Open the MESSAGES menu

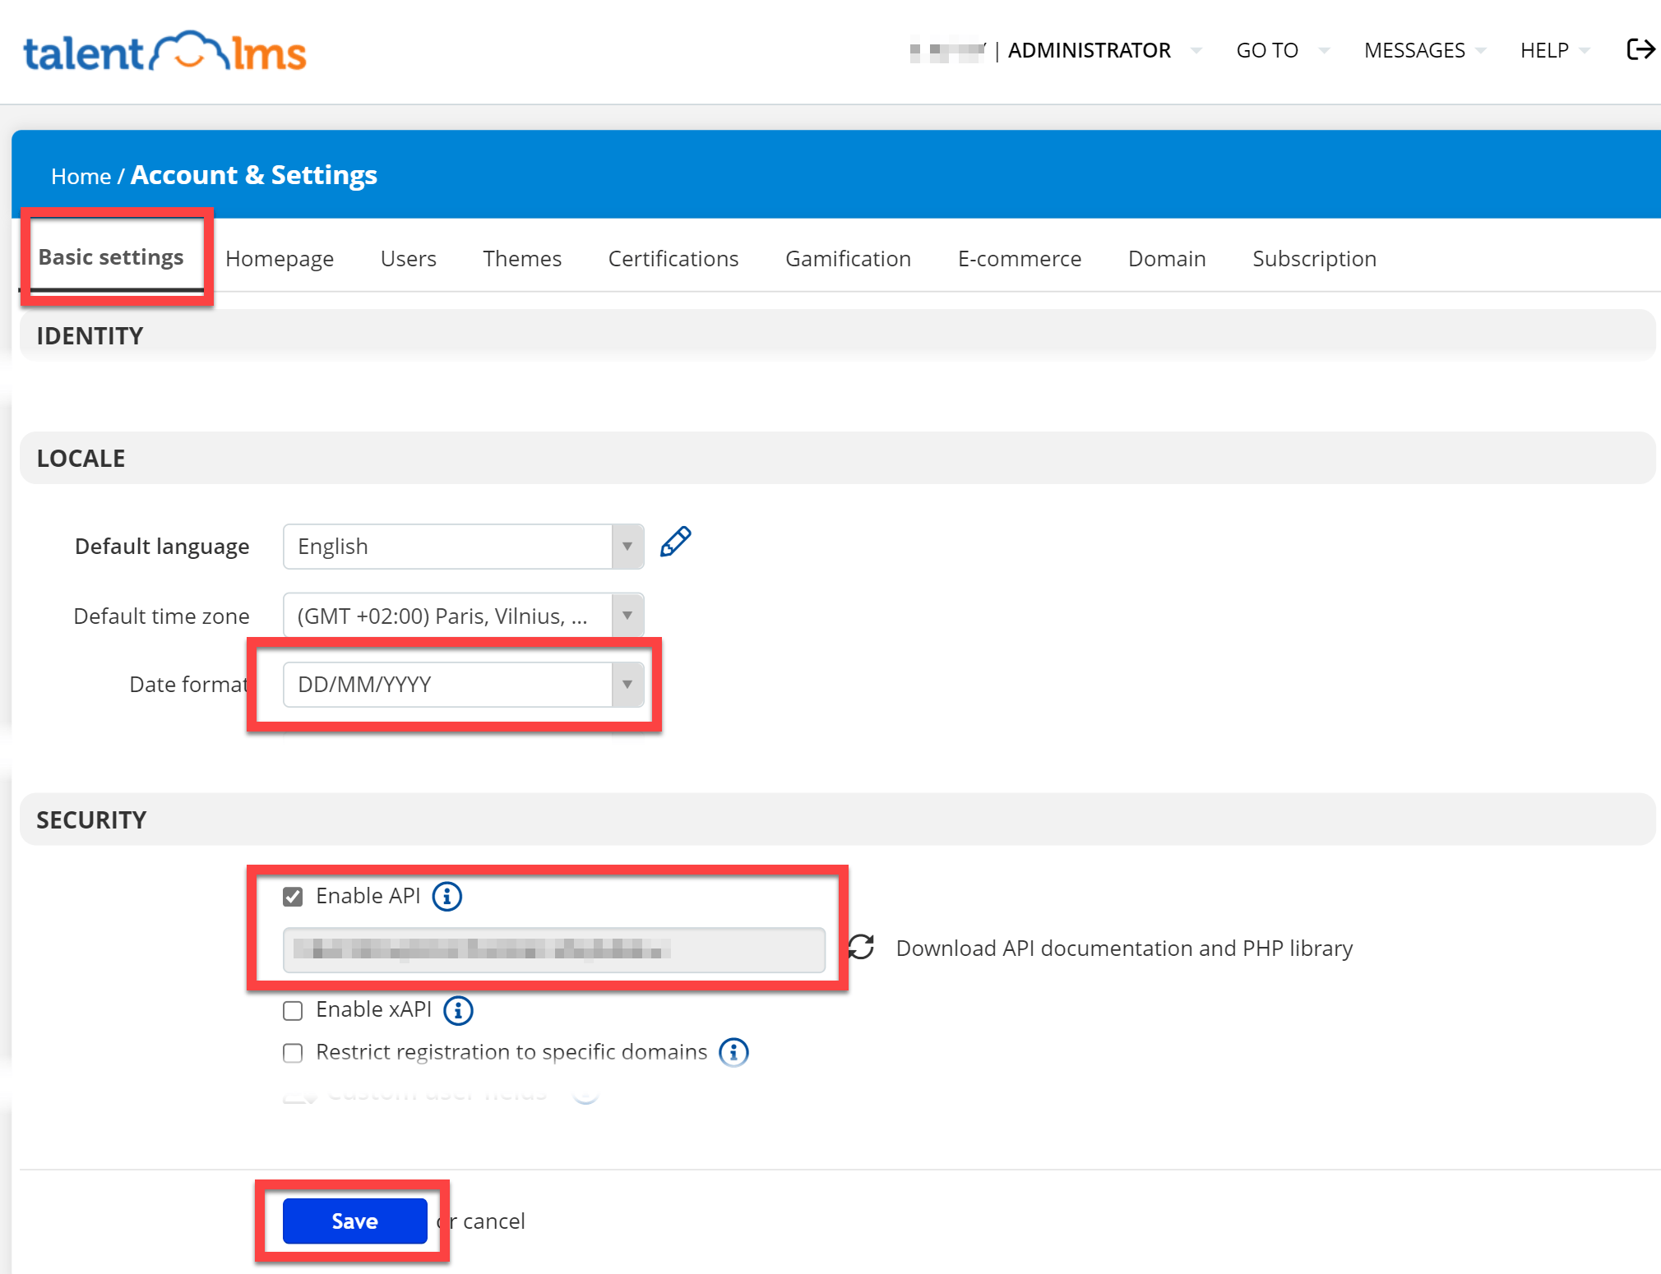point(1424,50)
